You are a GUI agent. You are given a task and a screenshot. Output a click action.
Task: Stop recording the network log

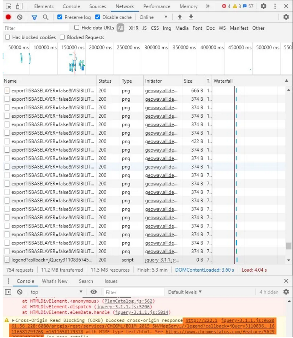click(x=8, y=17)
